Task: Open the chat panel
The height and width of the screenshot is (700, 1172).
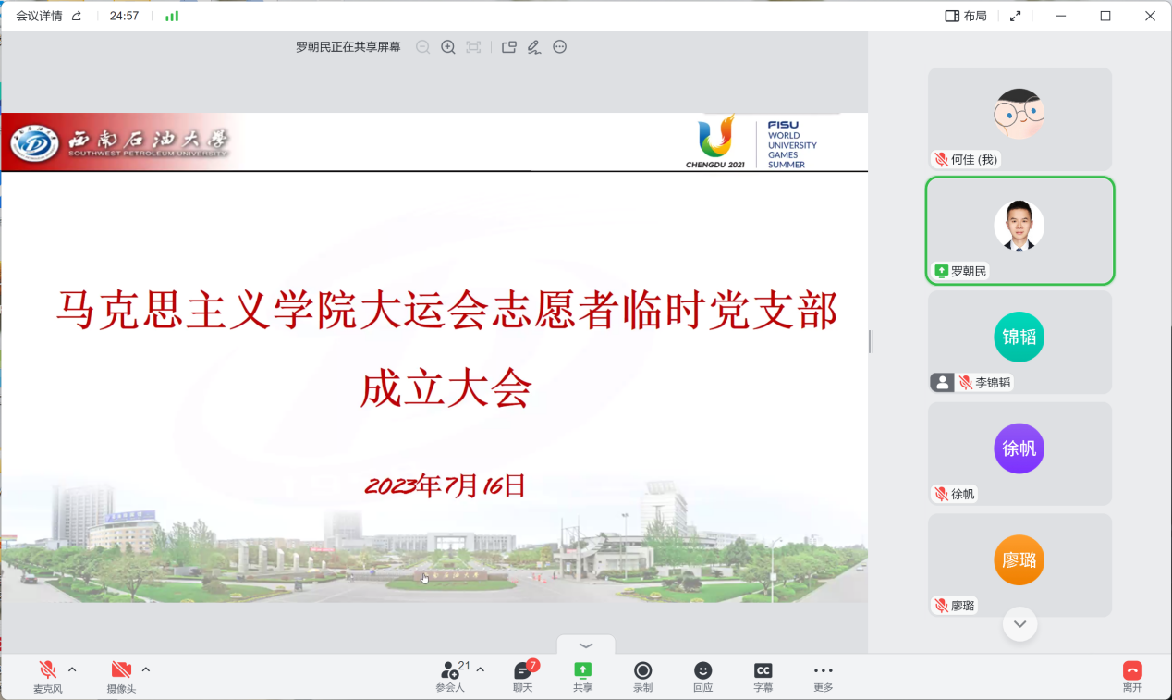Action: [523, 676]
